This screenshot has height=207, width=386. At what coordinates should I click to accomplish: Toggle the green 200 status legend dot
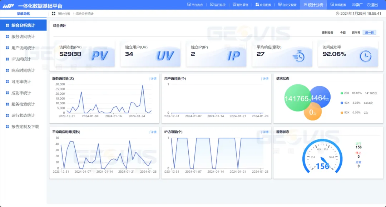[x=342, y=93]
